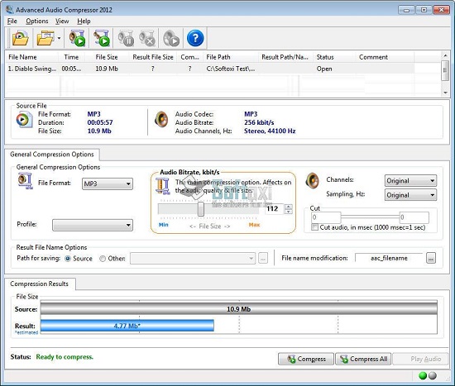Select Other path for saving
455x386 pixels.
click(103, 259)
